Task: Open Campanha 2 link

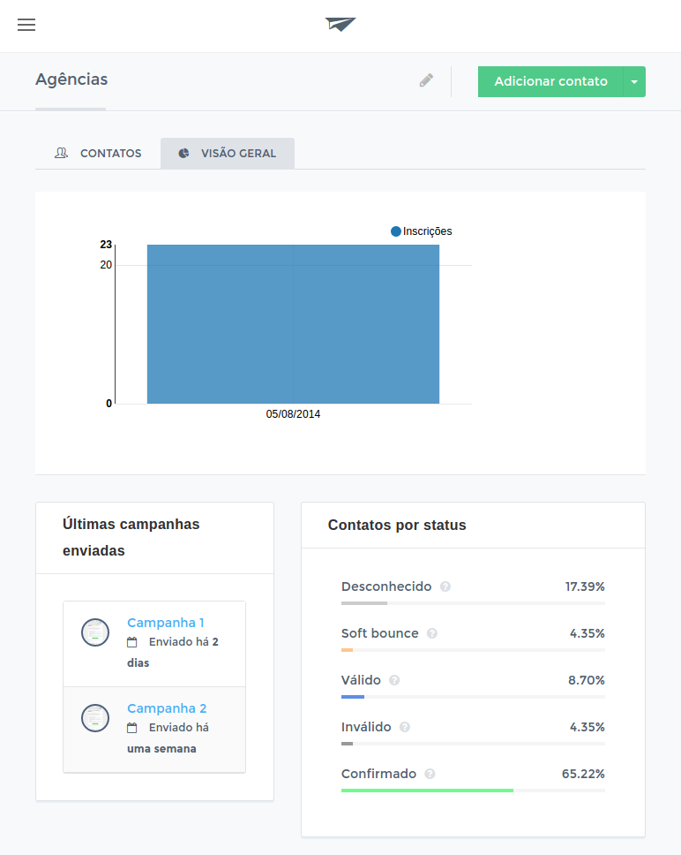Action: tap(167, 708)
